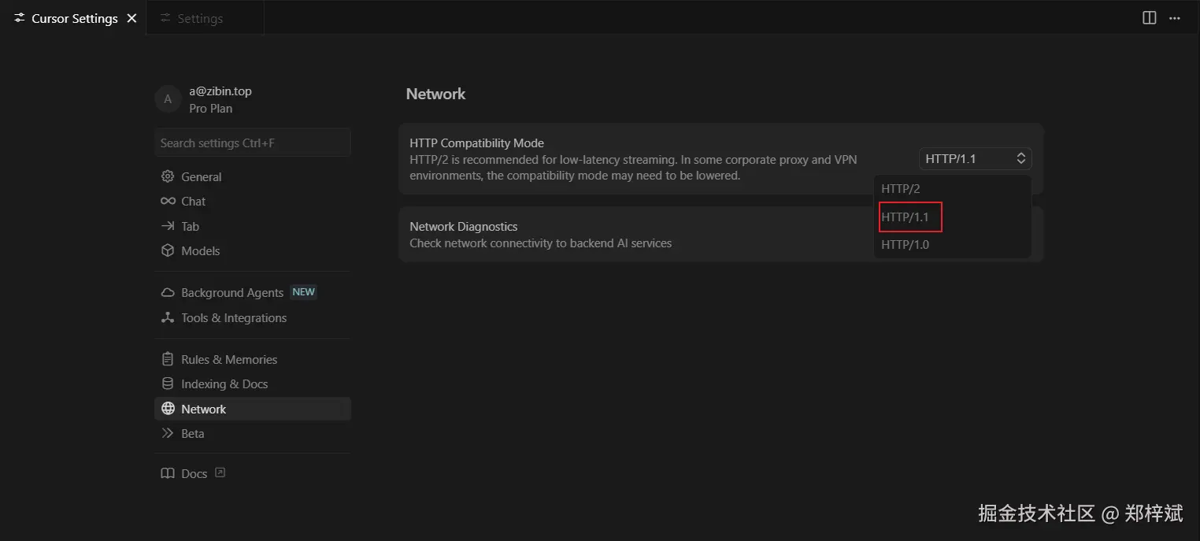The image size is (1200, 541).
Task: Click the Check network connectivity description
Action: coord(540,243)
